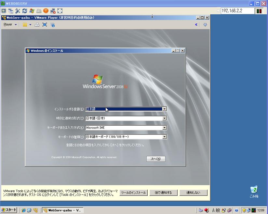Click the blue double-chevron collapse icon
Image resolution: width=268 pixels, height=214 pixels.
pos(196,25)
